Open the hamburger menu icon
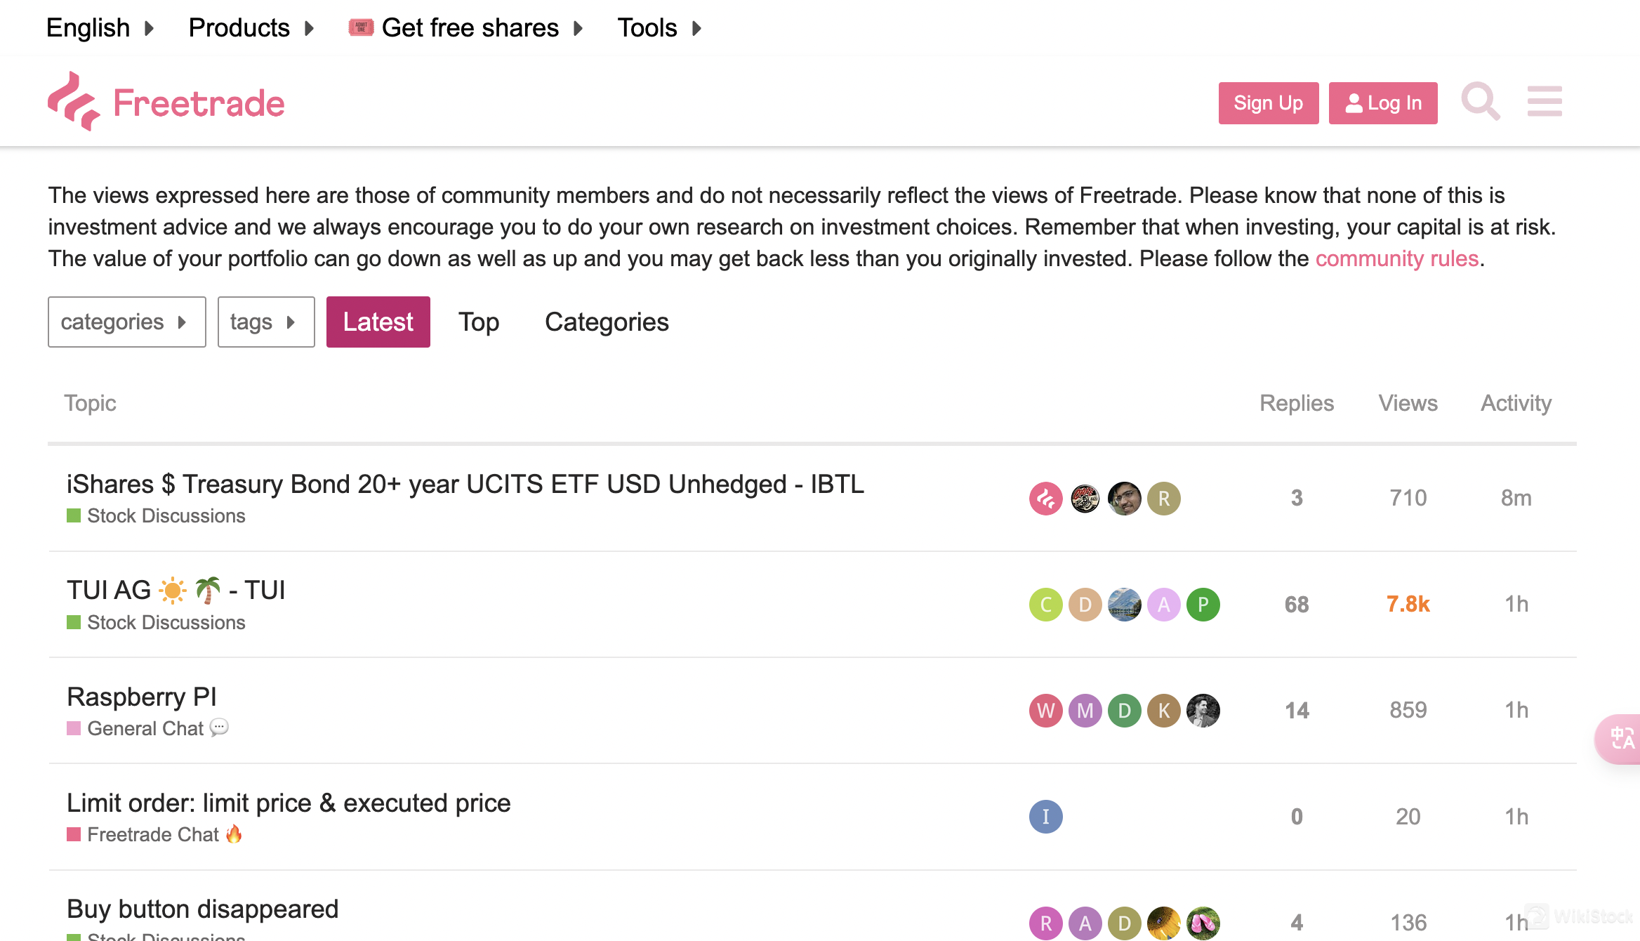 coord(1544,103)
